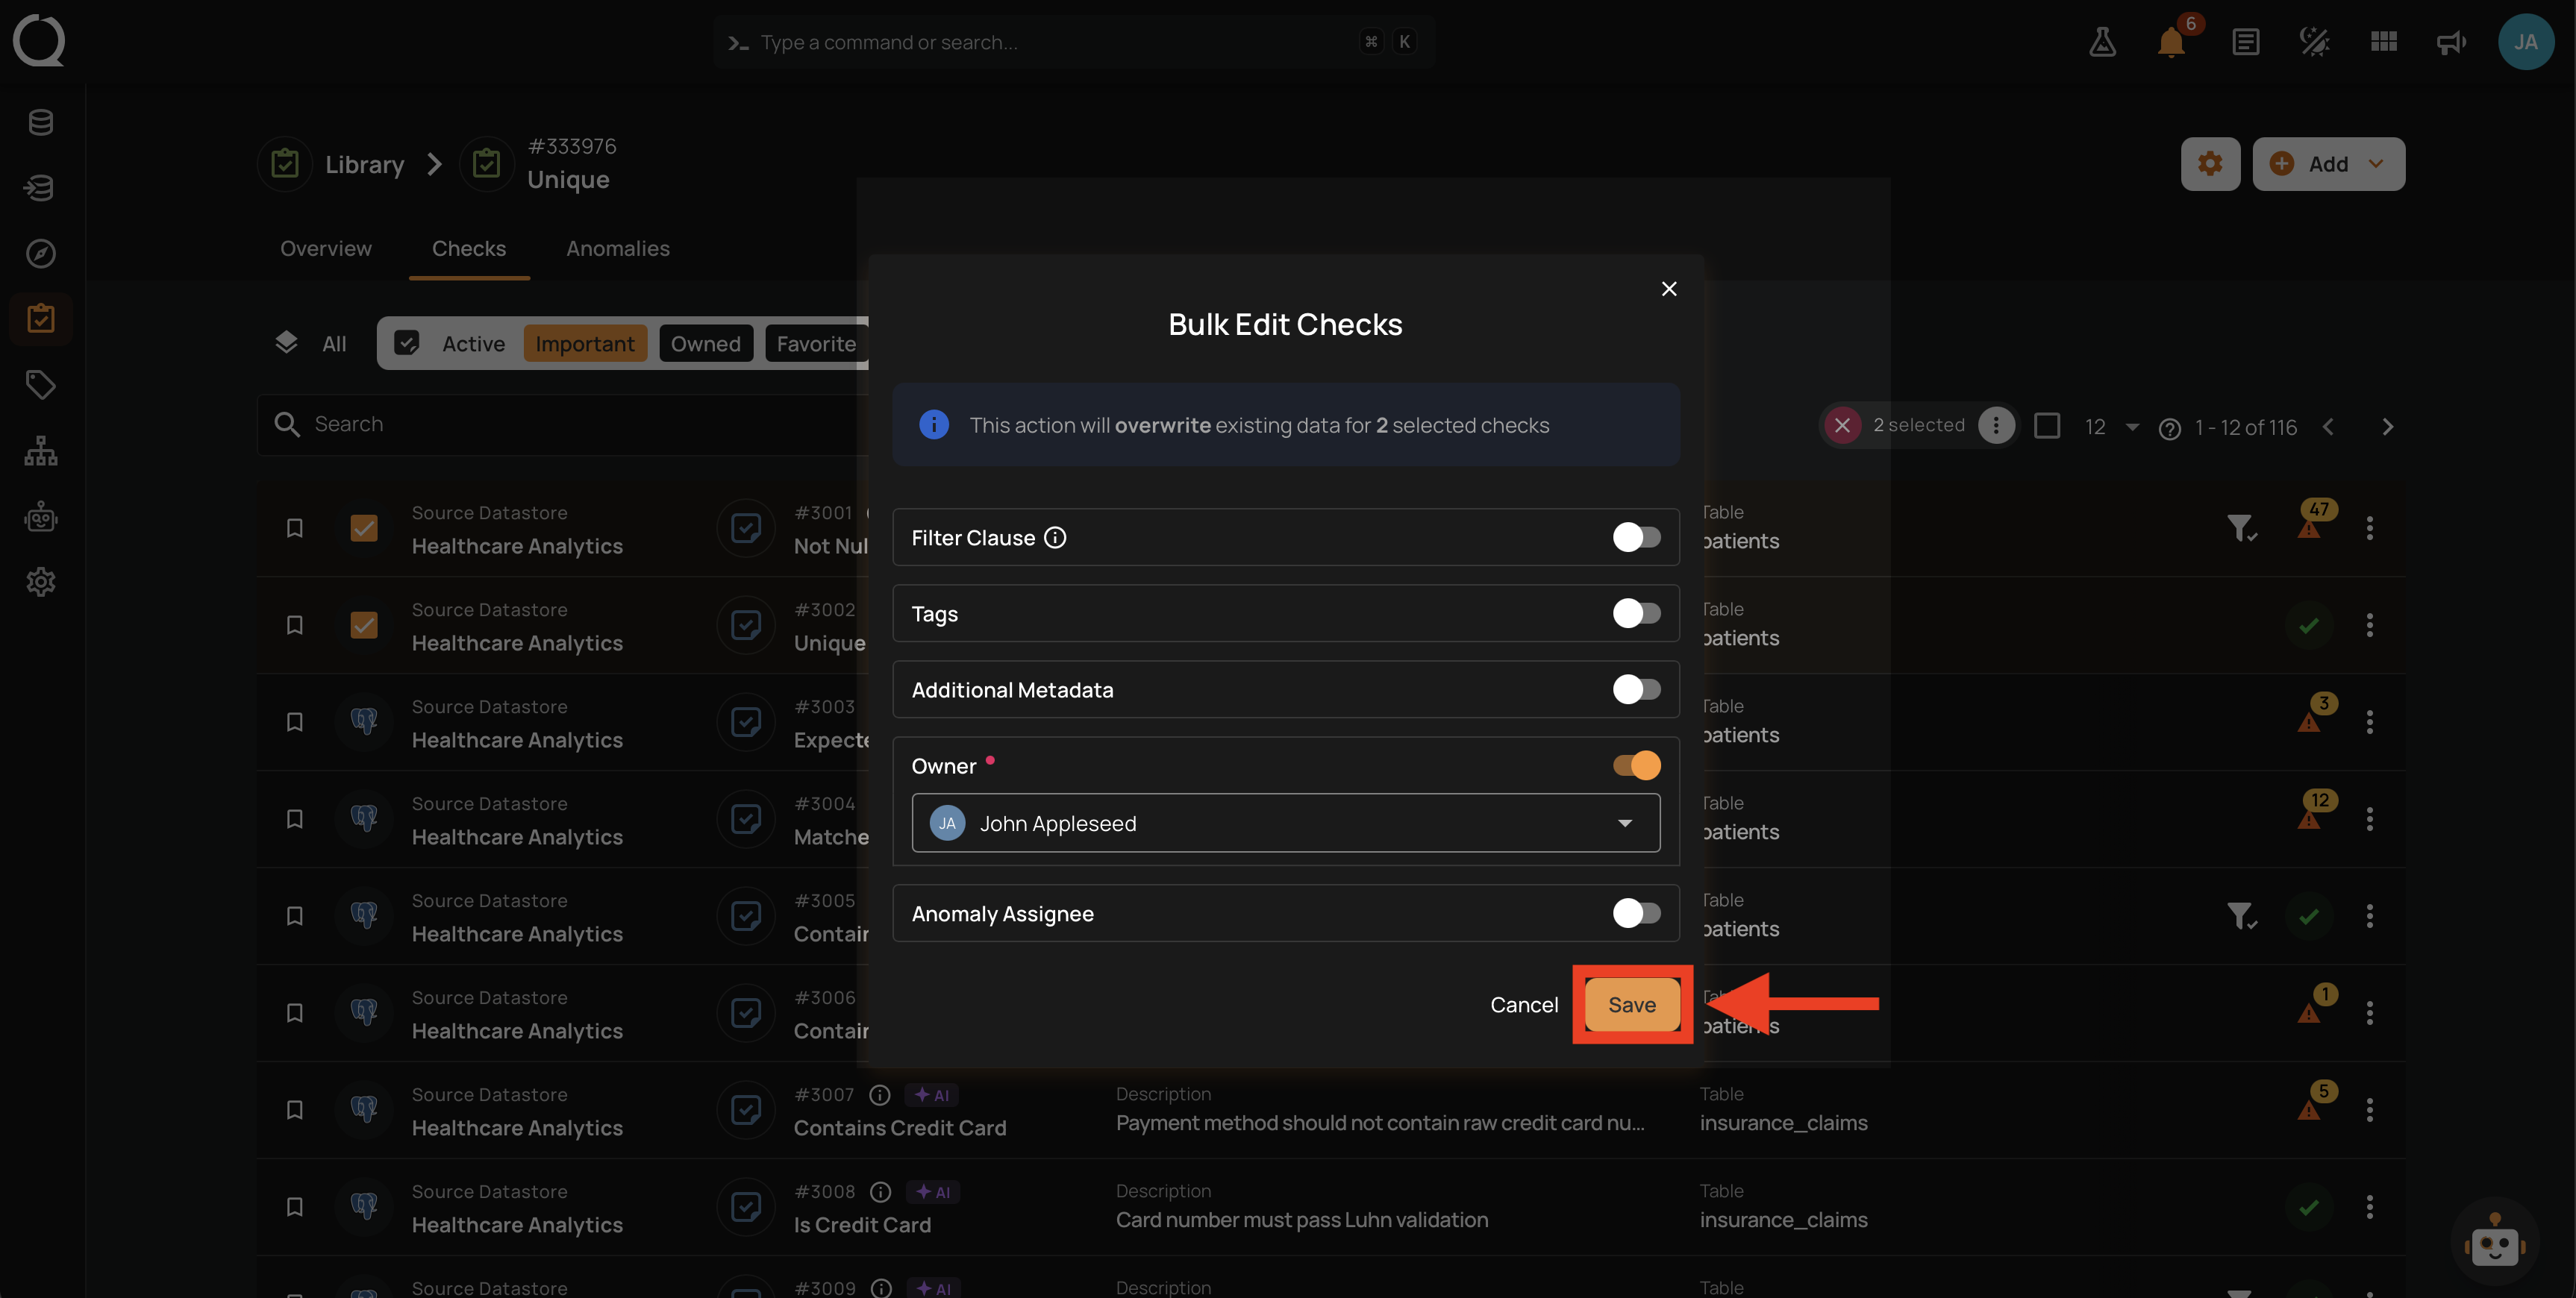Image resolution: width=2576 pixels, height=1298 pixels.
Task: Go to the previous page of checks
Action: click(2328, 427)
